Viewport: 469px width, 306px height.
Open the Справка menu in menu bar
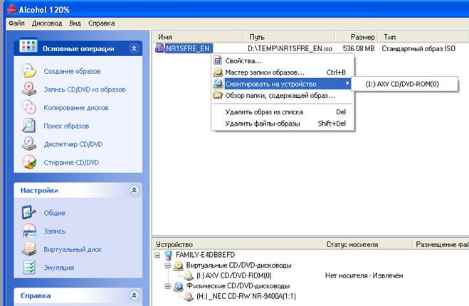101,23
